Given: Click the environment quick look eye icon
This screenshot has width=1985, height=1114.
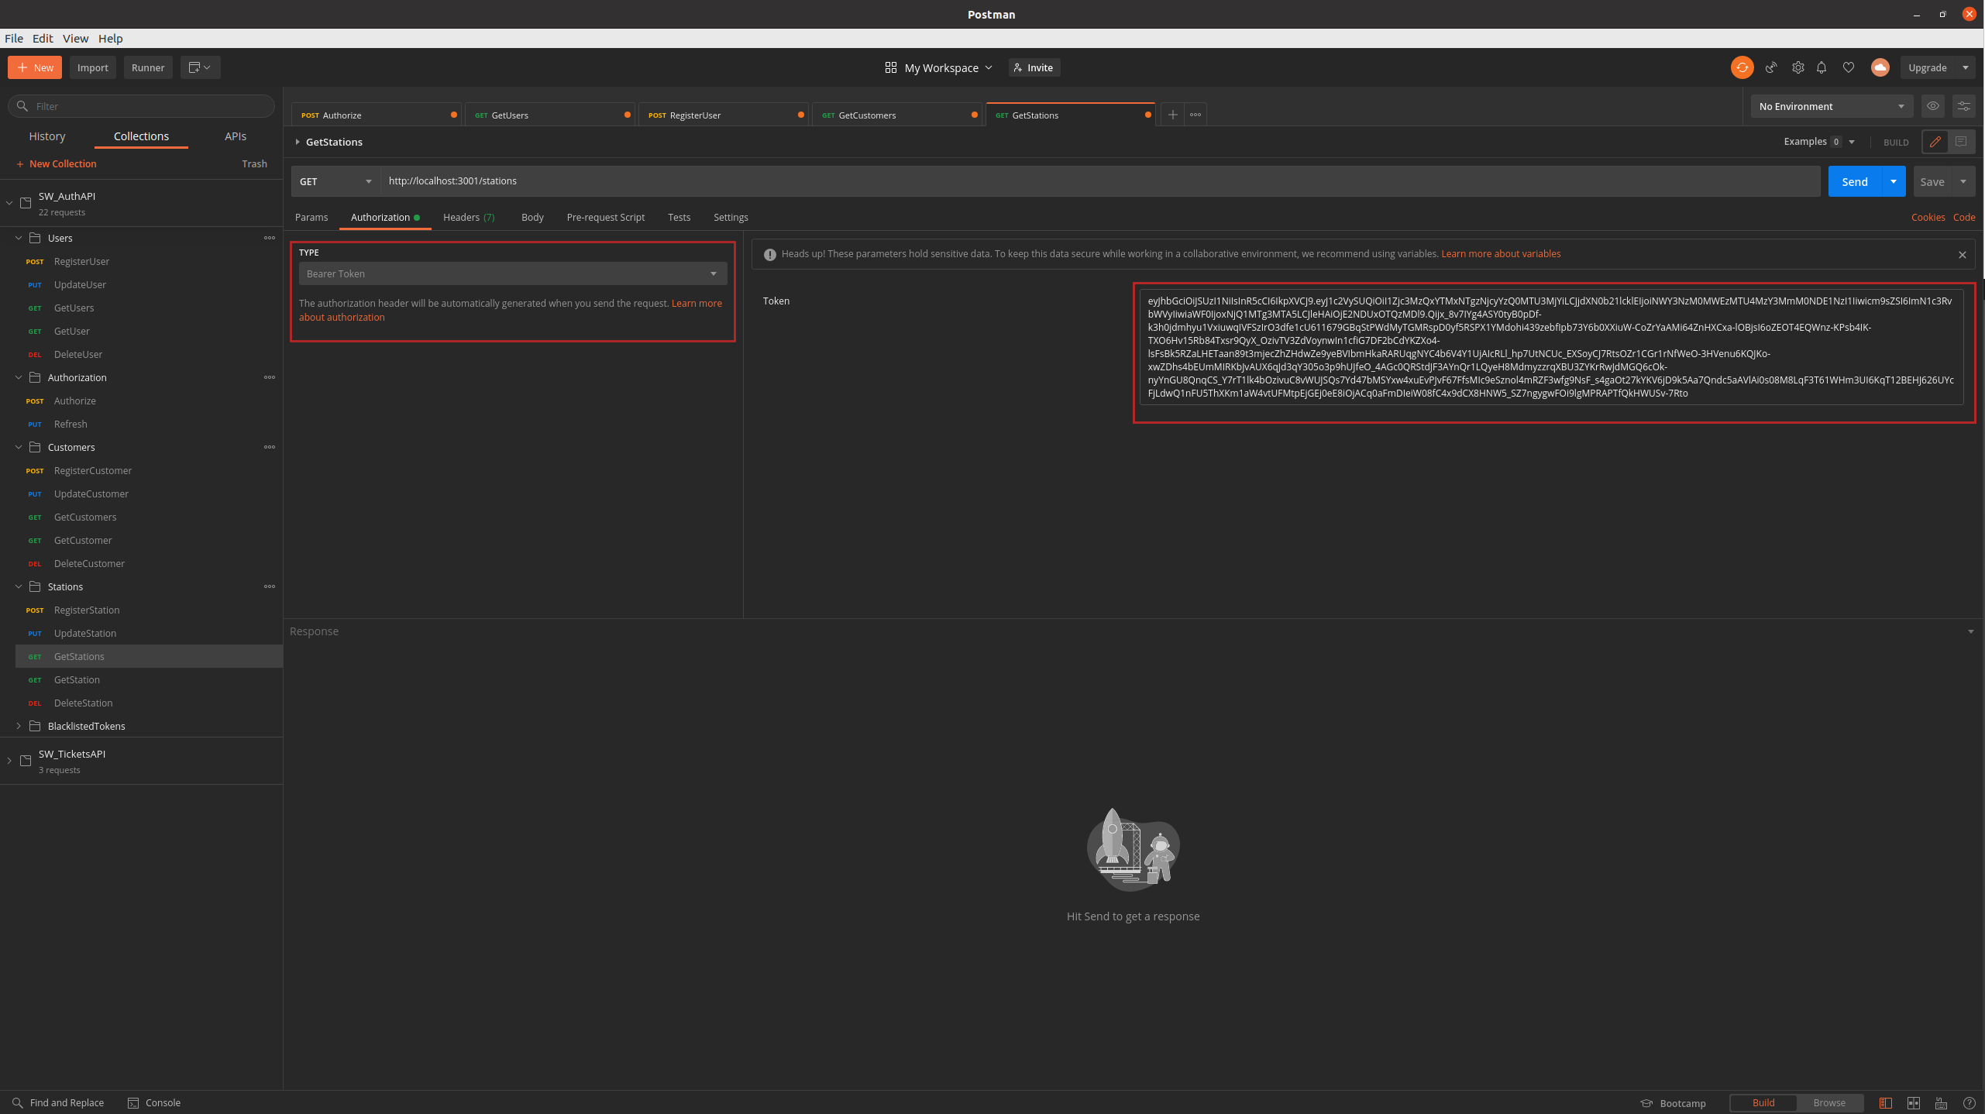Looking at the screenshot, I should pyautogui.click(x=1933, y=106).
